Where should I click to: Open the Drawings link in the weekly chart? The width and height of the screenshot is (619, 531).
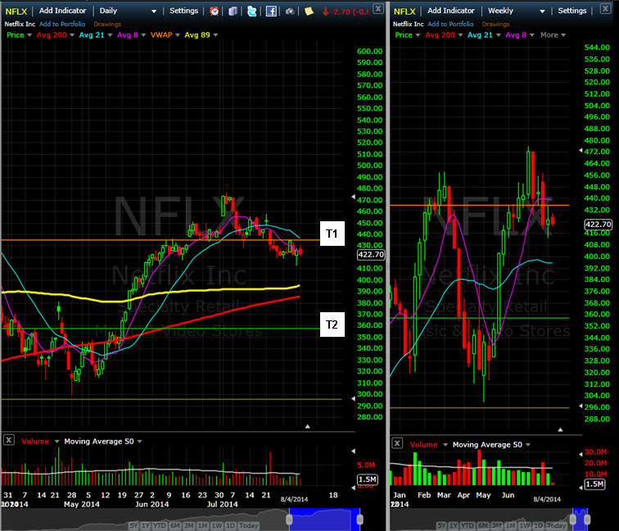pos(495,24)
